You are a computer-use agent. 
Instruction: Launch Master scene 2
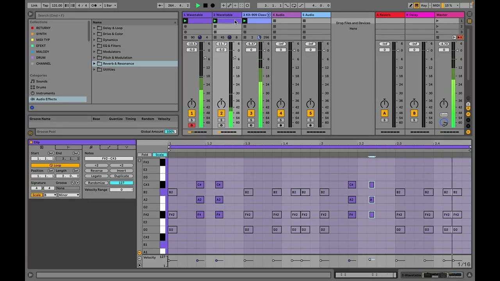pyautogui.click(x=437, y=27)
